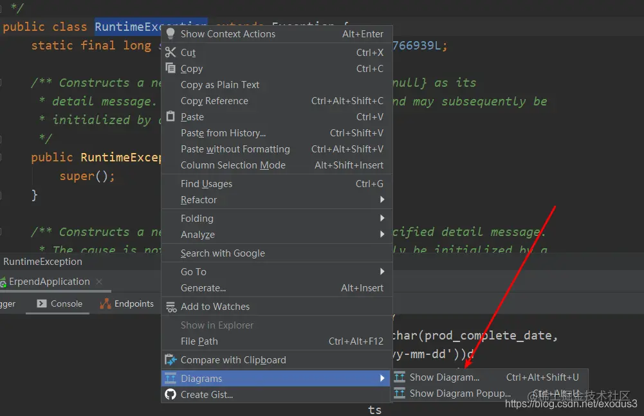Toggle Column Selection Mode

pyautogui.click(x=277, y=165)
